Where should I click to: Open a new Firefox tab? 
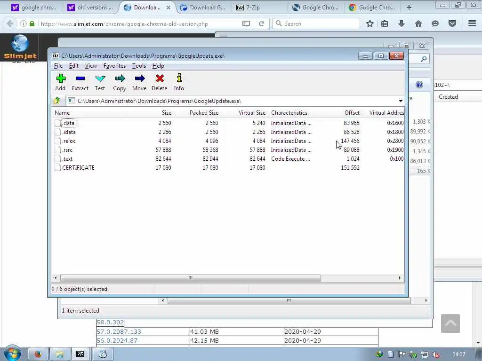click(409, 8)
